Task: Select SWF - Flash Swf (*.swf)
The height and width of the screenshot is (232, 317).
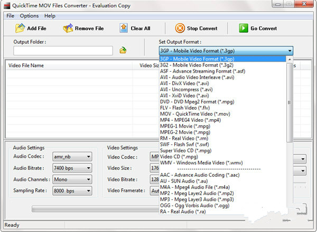Action: pos(222,144)
